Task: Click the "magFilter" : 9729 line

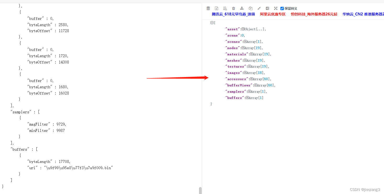Action: coord(47,124)
